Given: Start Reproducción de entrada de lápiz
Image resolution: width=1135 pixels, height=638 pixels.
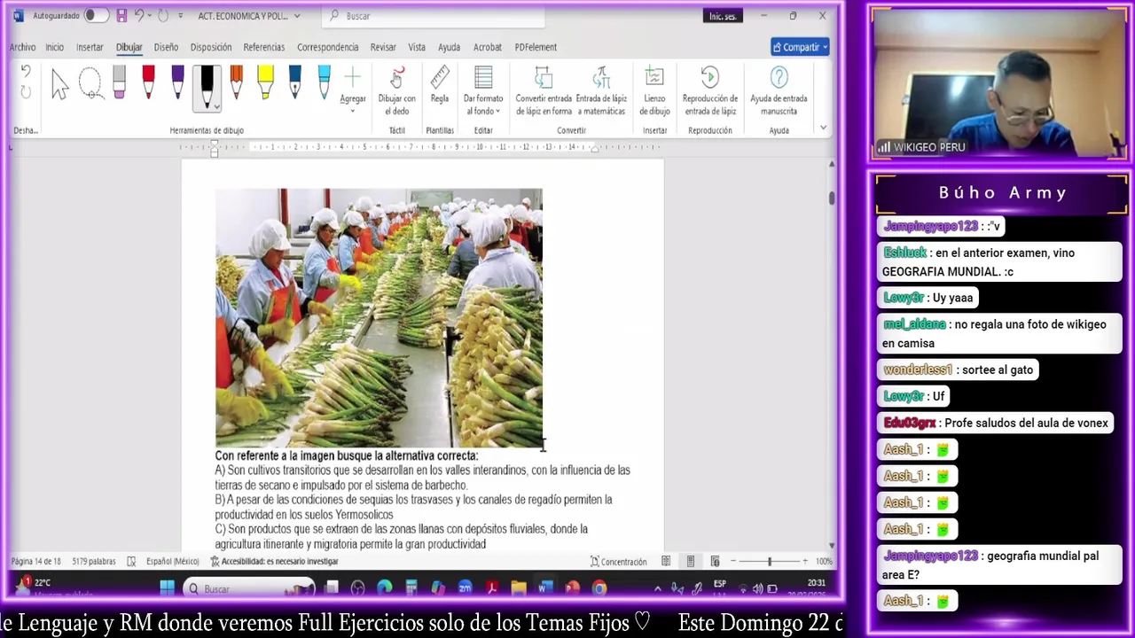Looking at the screenshot, I should (709, 91).
